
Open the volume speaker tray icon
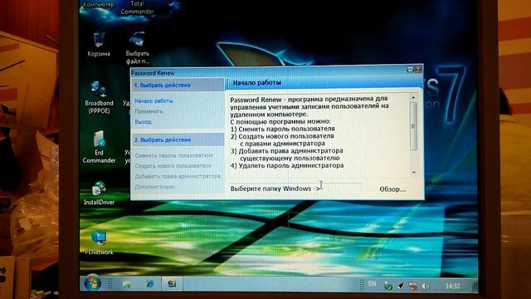tap(425, 286)
